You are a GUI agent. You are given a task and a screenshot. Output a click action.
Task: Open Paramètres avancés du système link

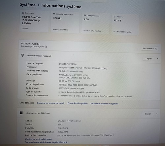[105, 104]
